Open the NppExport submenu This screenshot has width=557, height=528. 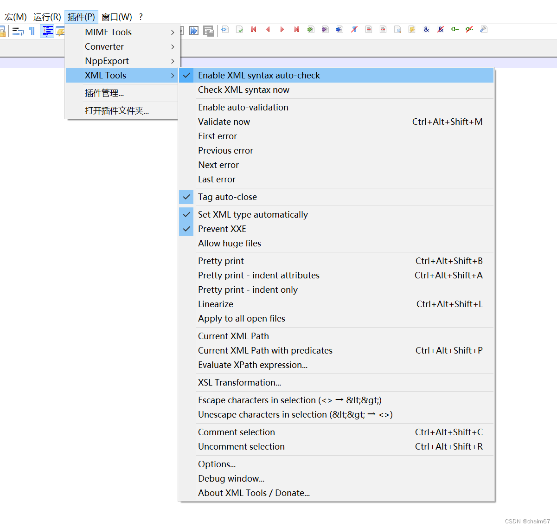[x=107, y=61]
